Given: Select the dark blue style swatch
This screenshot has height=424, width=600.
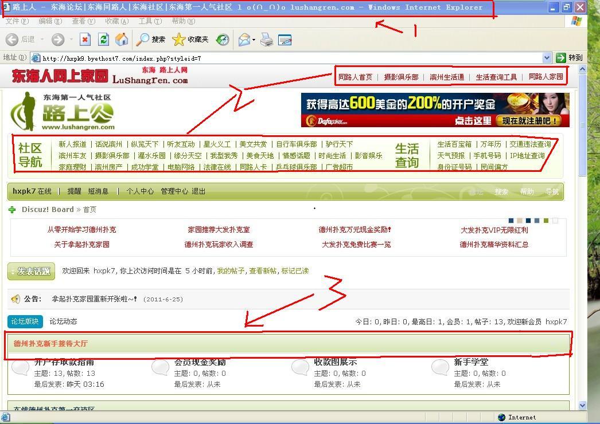Looking at the screenshot, I should [528, 221].
